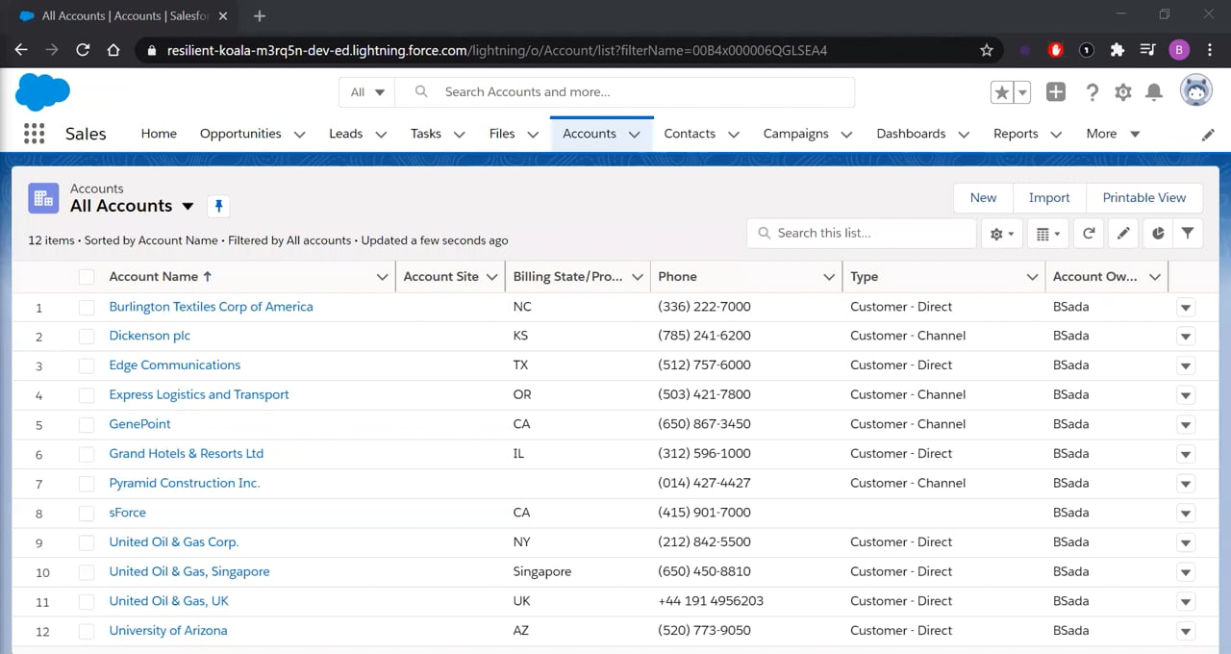Open the Notifications bell icon
The height and width of the screenshot is (654, 1231).
1155,92
